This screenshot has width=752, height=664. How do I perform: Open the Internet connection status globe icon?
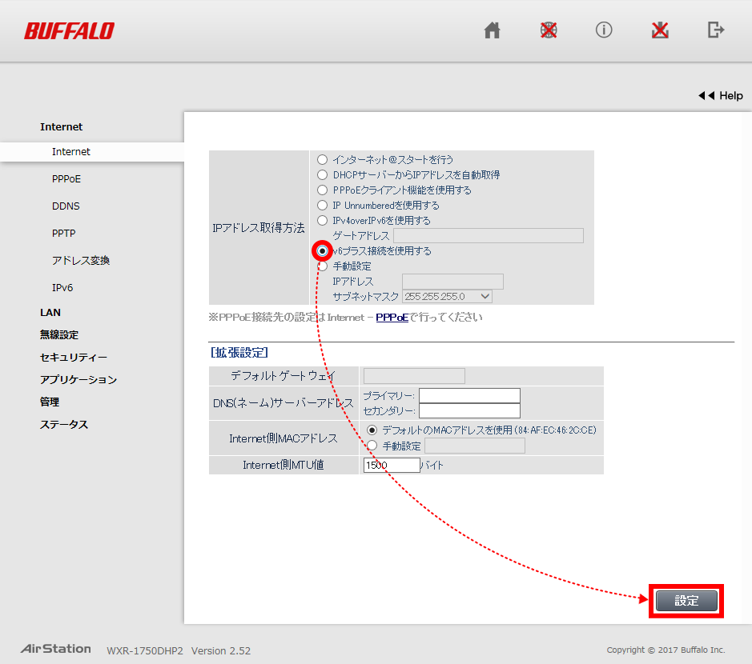coord(548,30)
